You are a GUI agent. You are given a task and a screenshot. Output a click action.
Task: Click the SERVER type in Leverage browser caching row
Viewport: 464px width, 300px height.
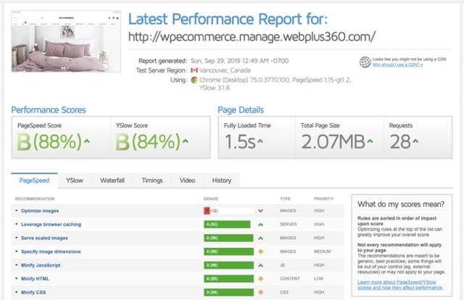[289, 224]
